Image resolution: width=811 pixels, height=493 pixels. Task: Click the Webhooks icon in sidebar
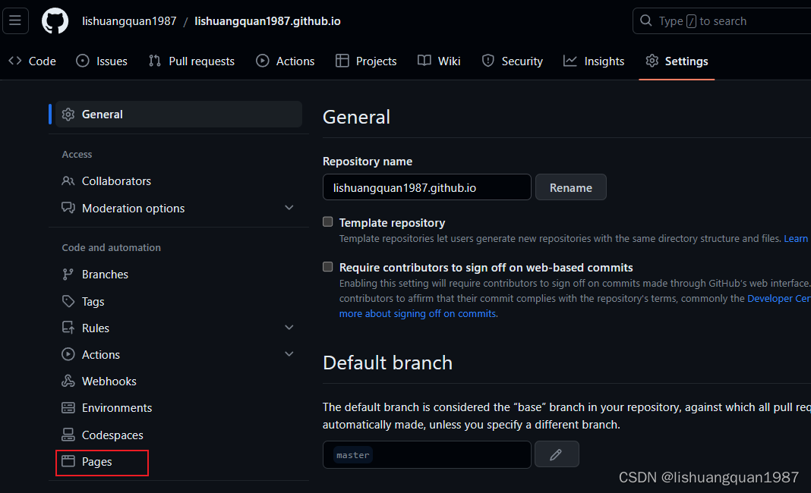(68, 382)
